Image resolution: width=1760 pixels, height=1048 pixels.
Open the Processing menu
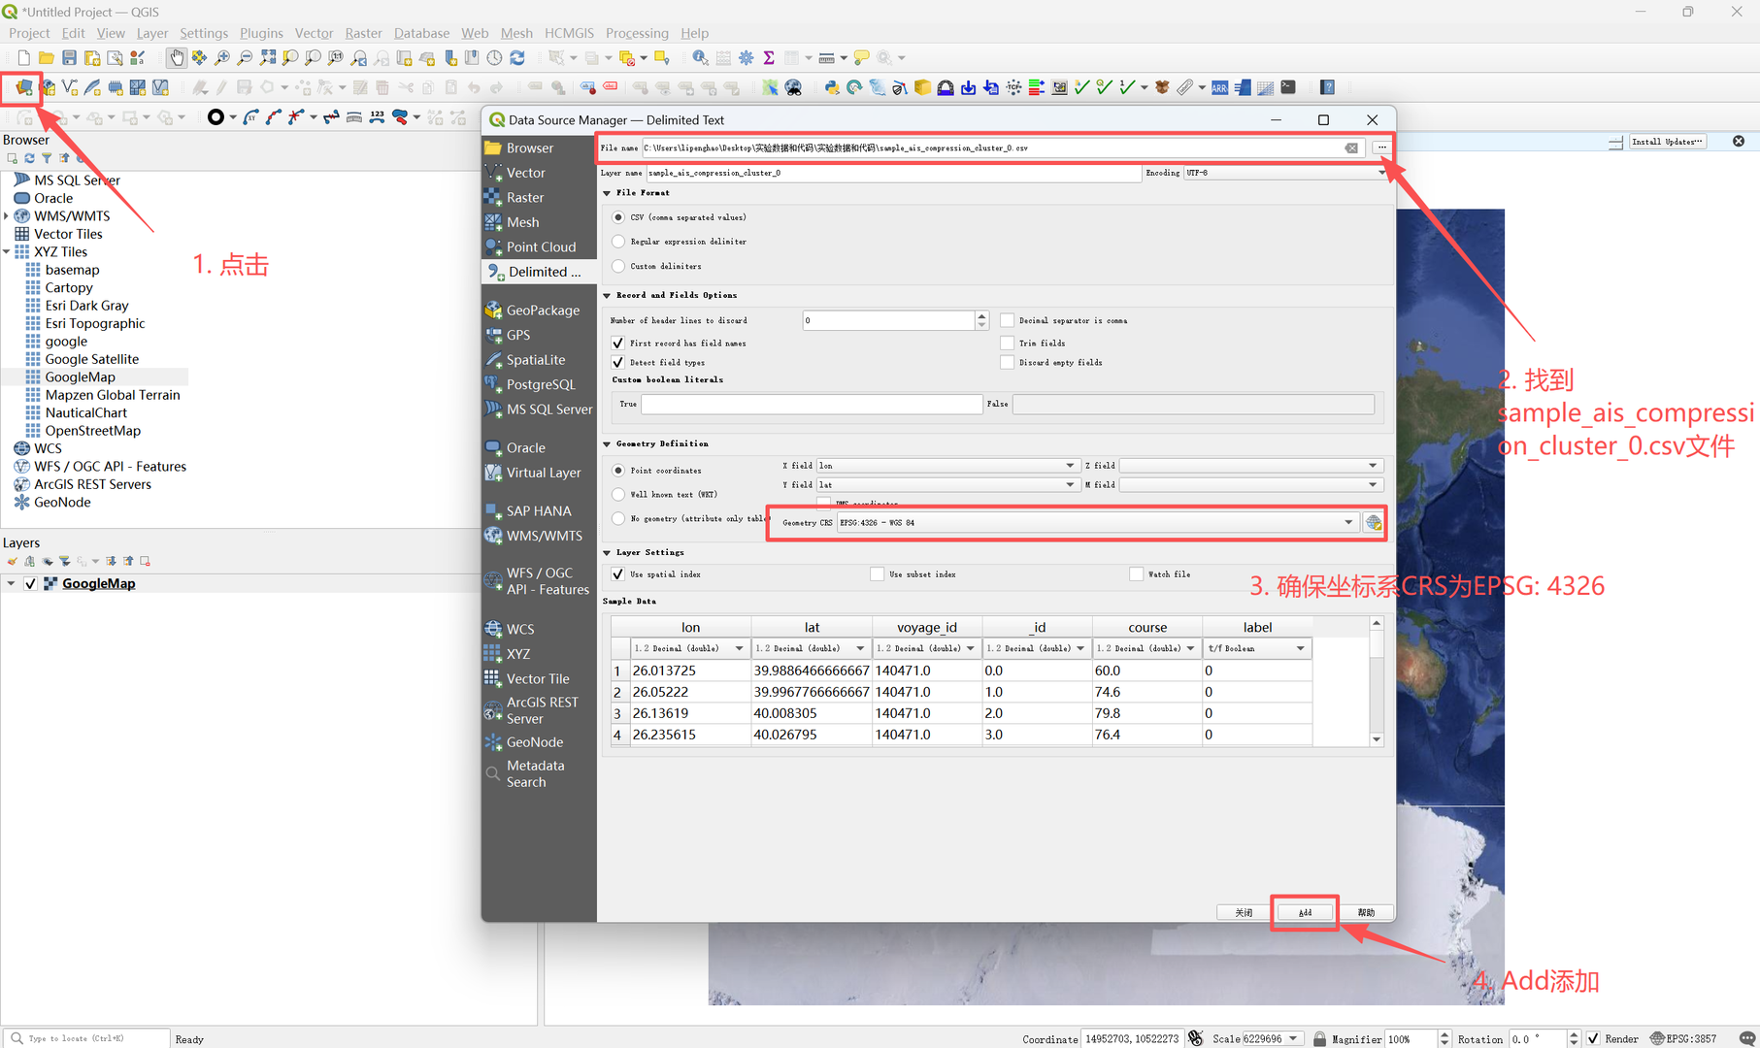click(637, 33)
